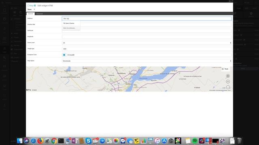Viewport: 259px width, 145px height.
Task: Focus the longitude input field
Action: (x=146, y=37)
